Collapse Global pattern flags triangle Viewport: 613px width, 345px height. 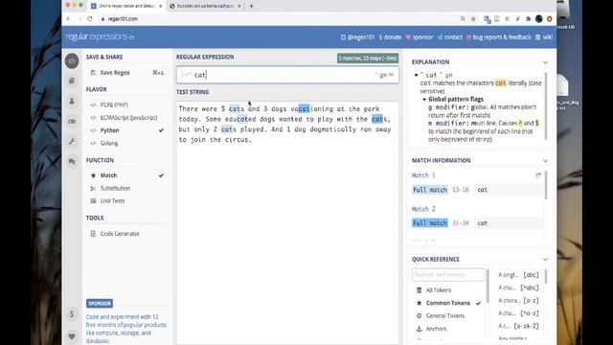pyautogui.click(x=424, y=100)
